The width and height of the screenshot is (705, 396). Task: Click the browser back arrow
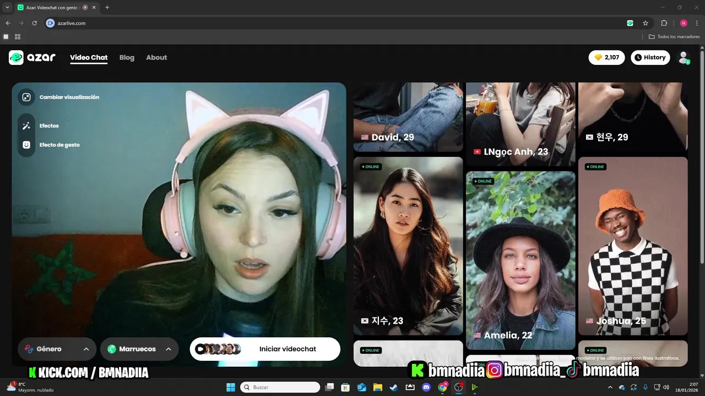8,23
